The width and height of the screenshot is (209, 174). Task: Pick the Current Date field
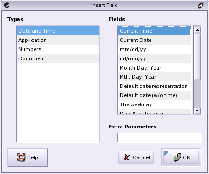[x=154, y=40]
